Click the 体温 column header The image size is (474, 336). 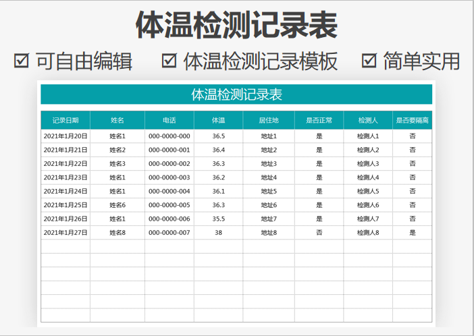pyautogui.click(x=218, y=120)
